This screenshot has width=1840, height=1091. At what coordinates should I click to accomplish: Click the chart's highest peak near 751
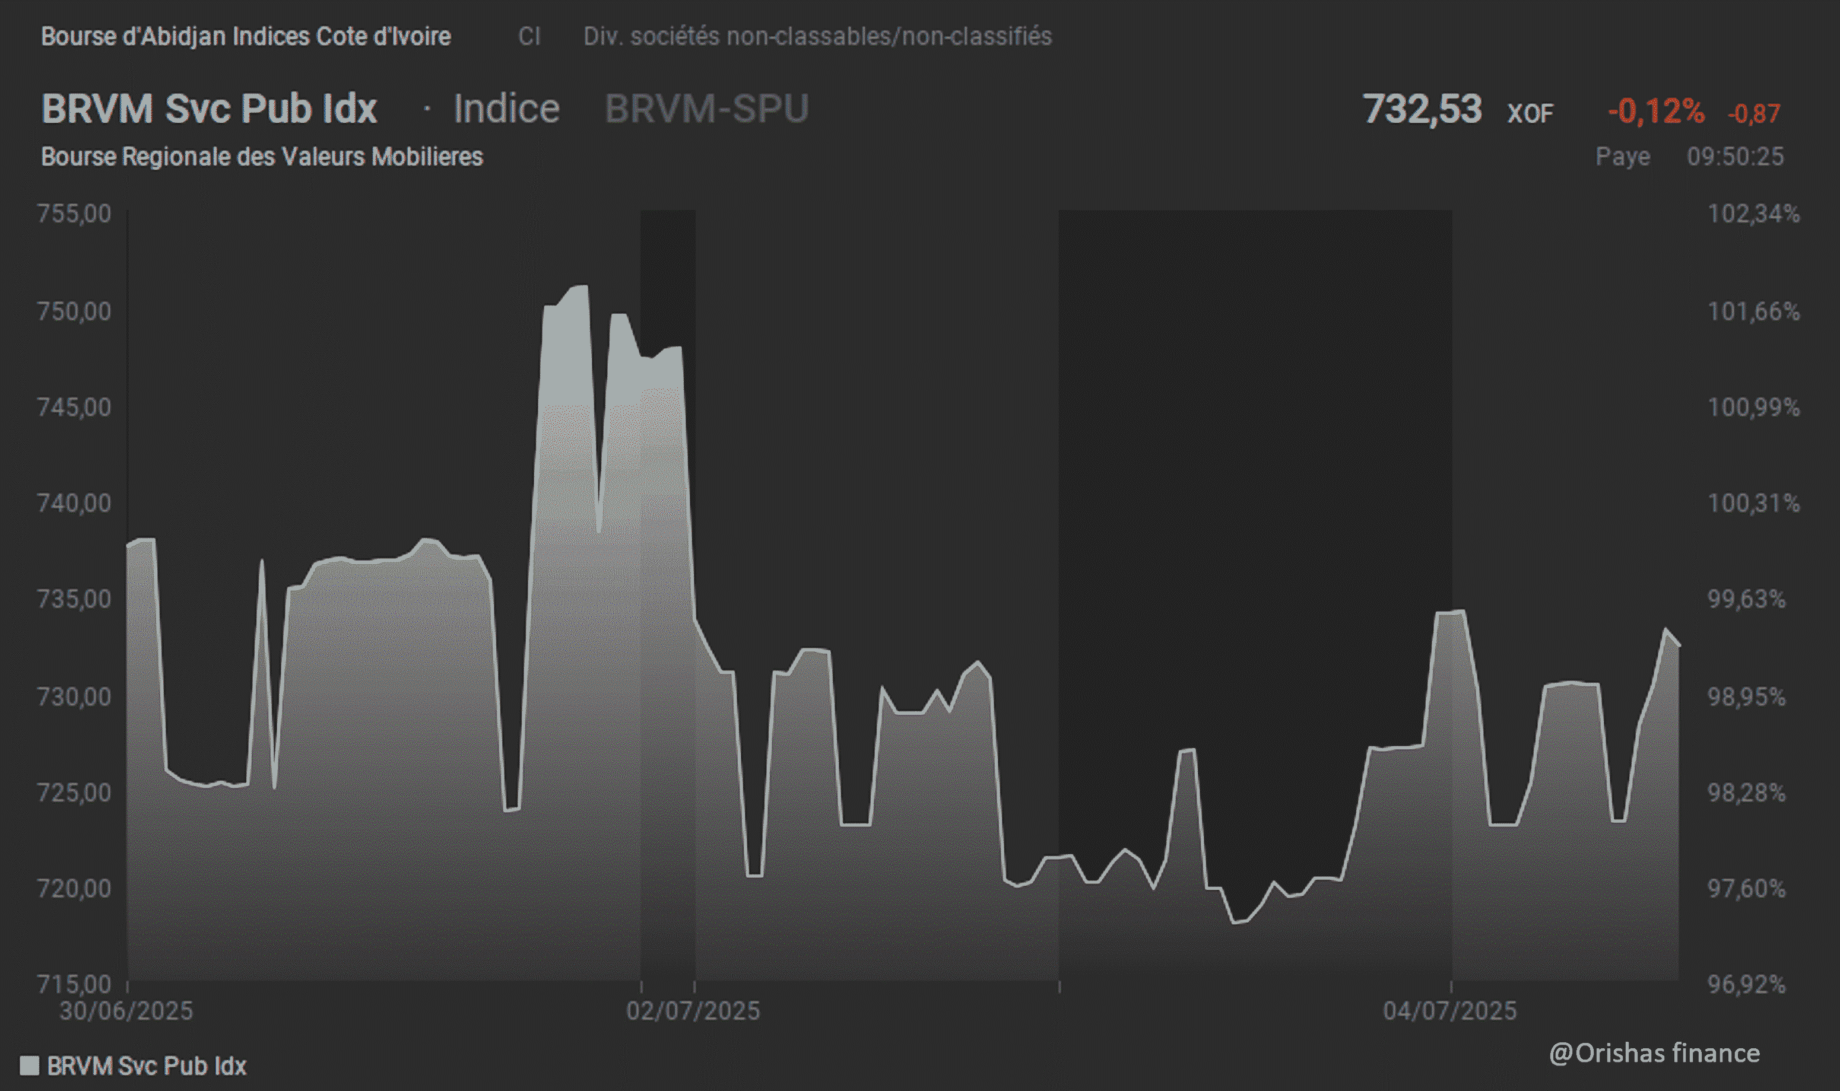tap(580, 287)
